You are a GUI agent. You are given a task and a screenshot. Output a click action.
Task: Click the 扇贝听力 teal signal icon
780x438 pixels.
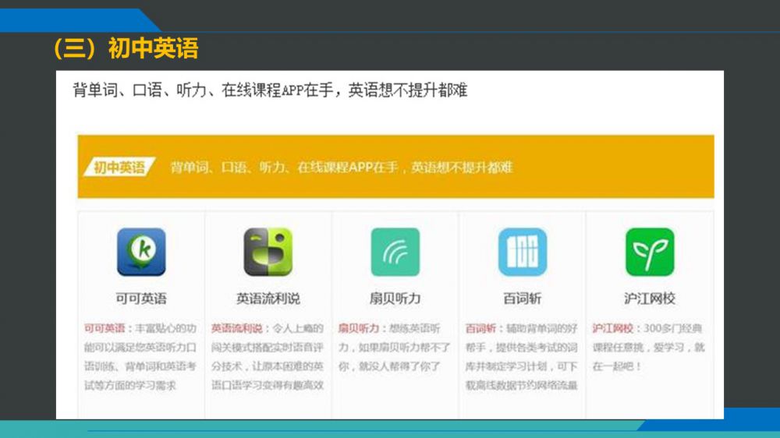pos(395,252)
